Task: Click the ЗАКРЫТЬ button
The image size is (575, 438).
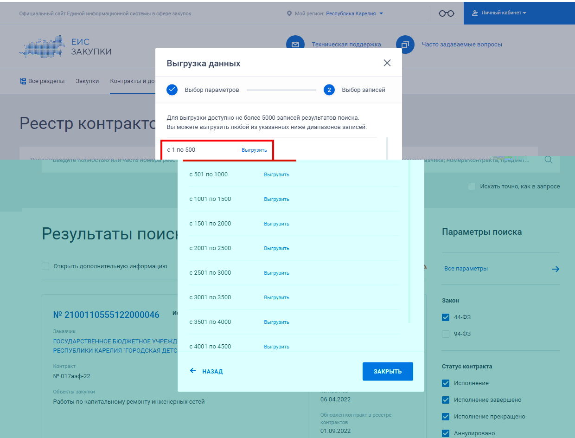Action: [x=388, y=372]
